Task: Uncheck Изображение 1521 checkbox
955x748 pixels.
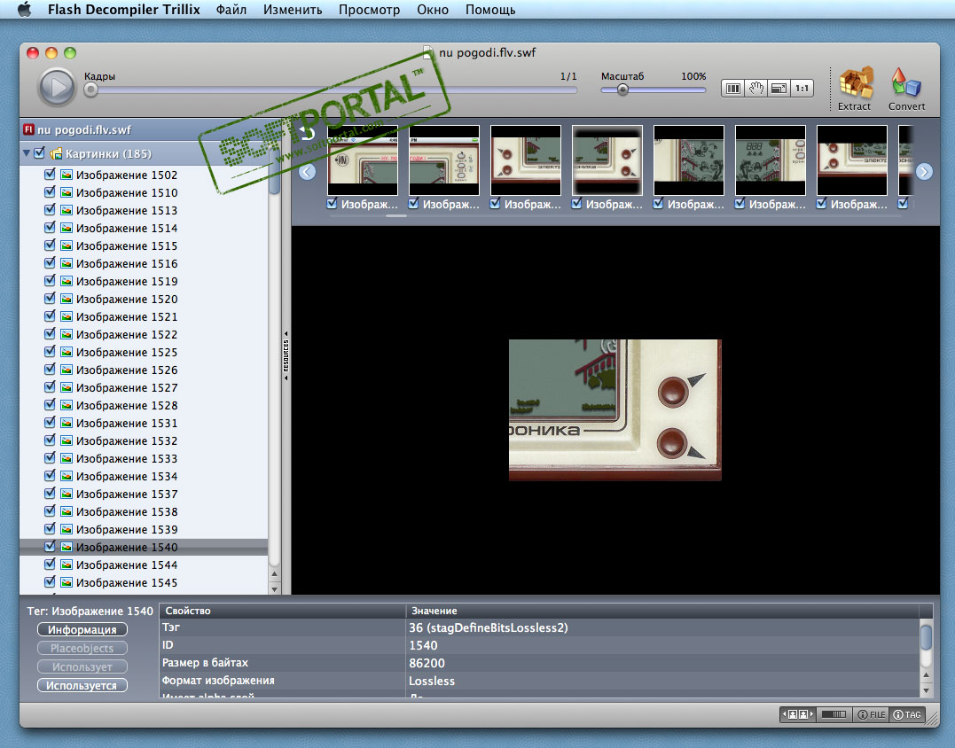Action: coord(50,316)
